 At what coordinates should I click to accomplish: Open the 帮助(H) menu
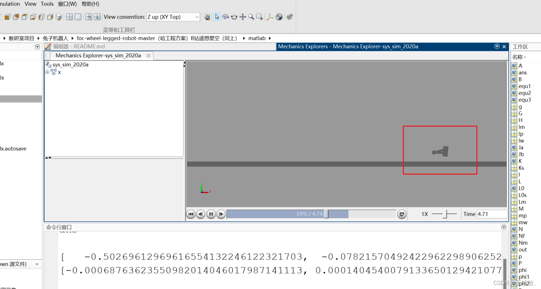coord(91,4)
